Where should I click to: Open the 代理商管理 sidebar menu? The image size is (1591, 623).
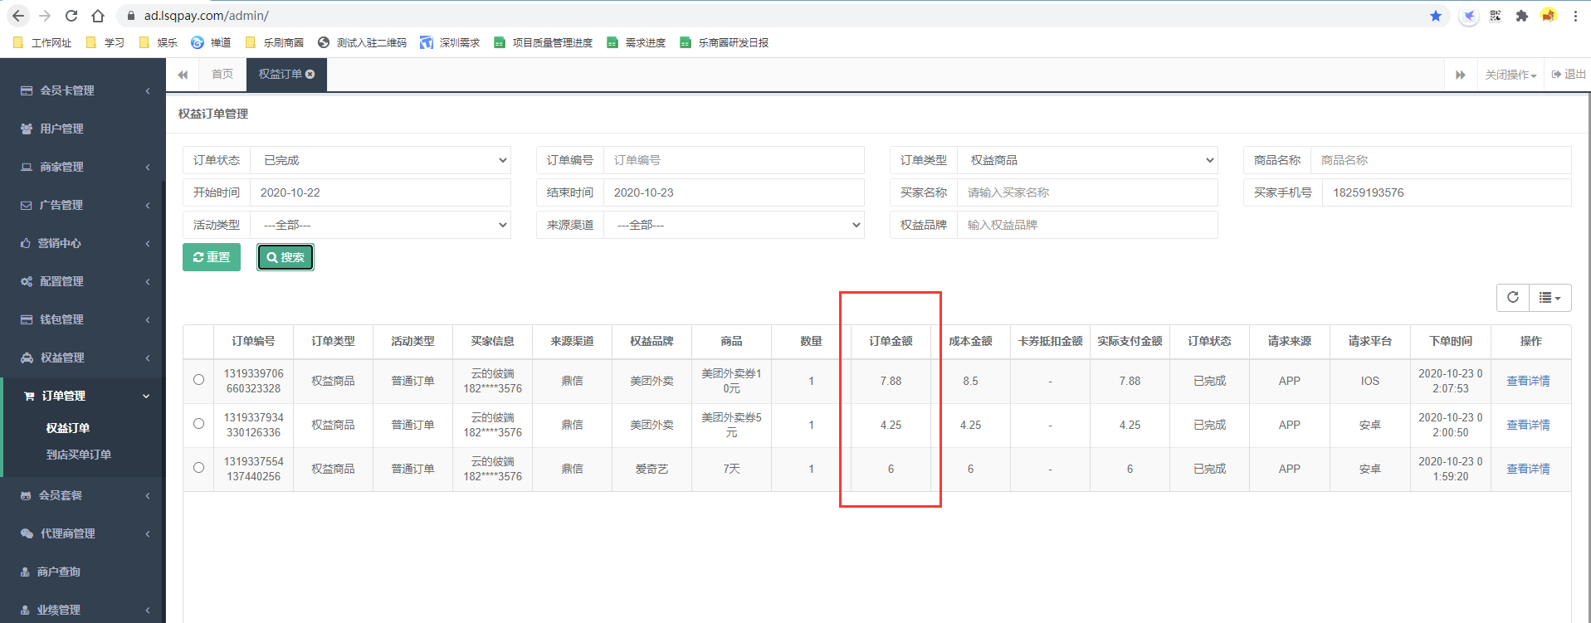83,533
